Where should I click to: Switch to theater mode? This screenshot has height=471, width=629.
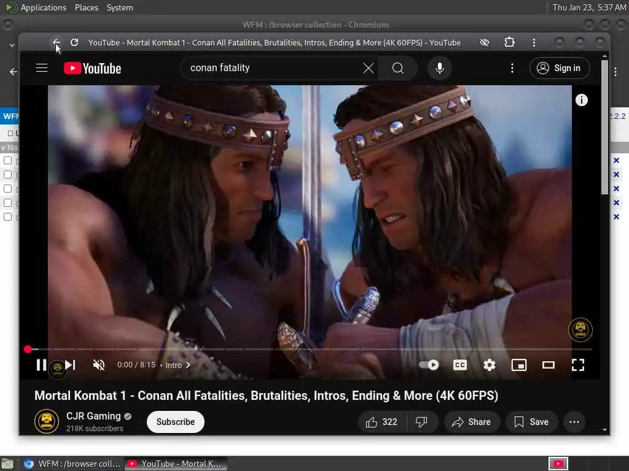point(549,365)
